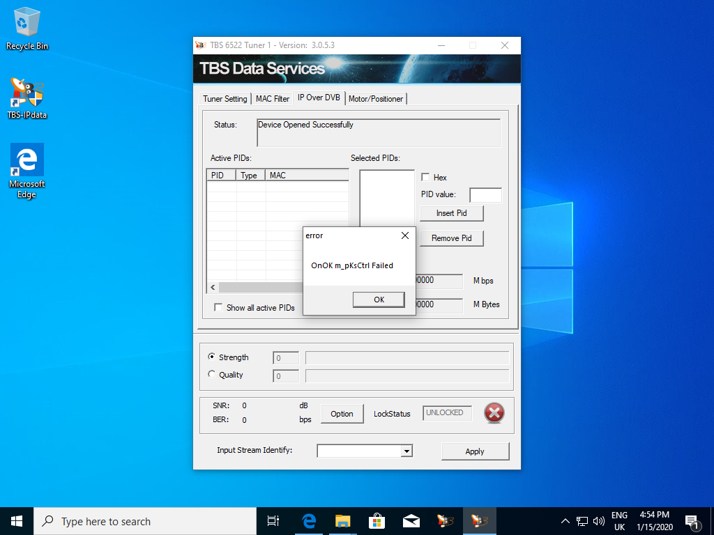Select the Quality radio button
The width and height of the screenshot is (714, 535).
(x=212, y=374)
